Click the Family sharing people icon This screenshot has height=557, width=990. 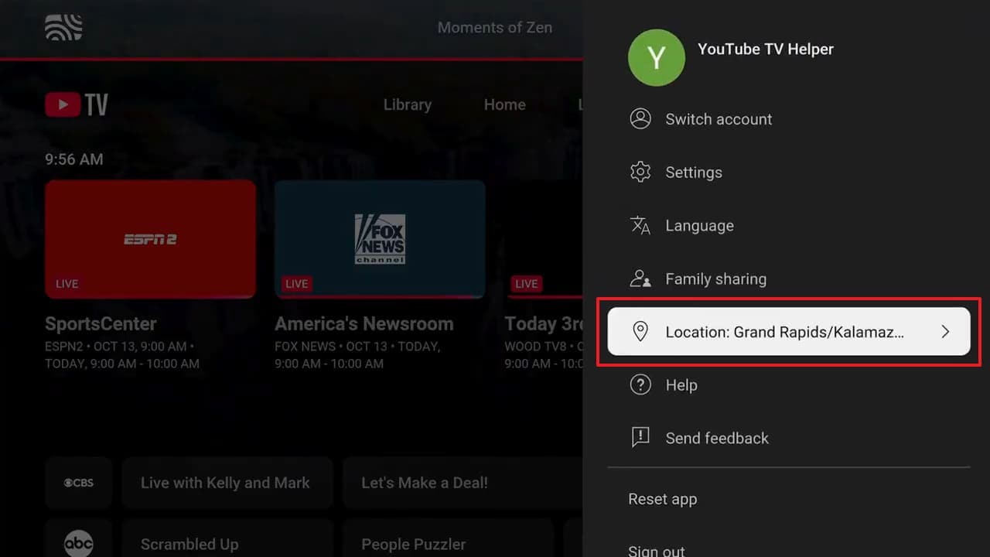pyautogui.click(x=640, y=278)
